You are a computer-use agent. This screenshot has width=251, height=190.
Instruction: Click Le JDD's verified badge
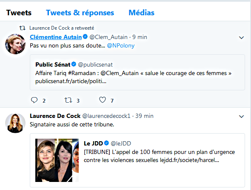(x=106, y=143)
